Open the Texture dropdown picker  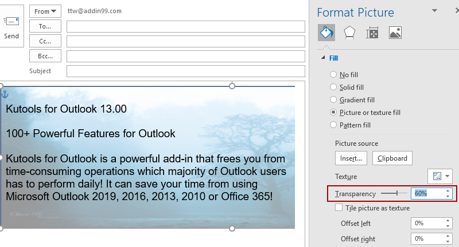[x=439, y=176]
